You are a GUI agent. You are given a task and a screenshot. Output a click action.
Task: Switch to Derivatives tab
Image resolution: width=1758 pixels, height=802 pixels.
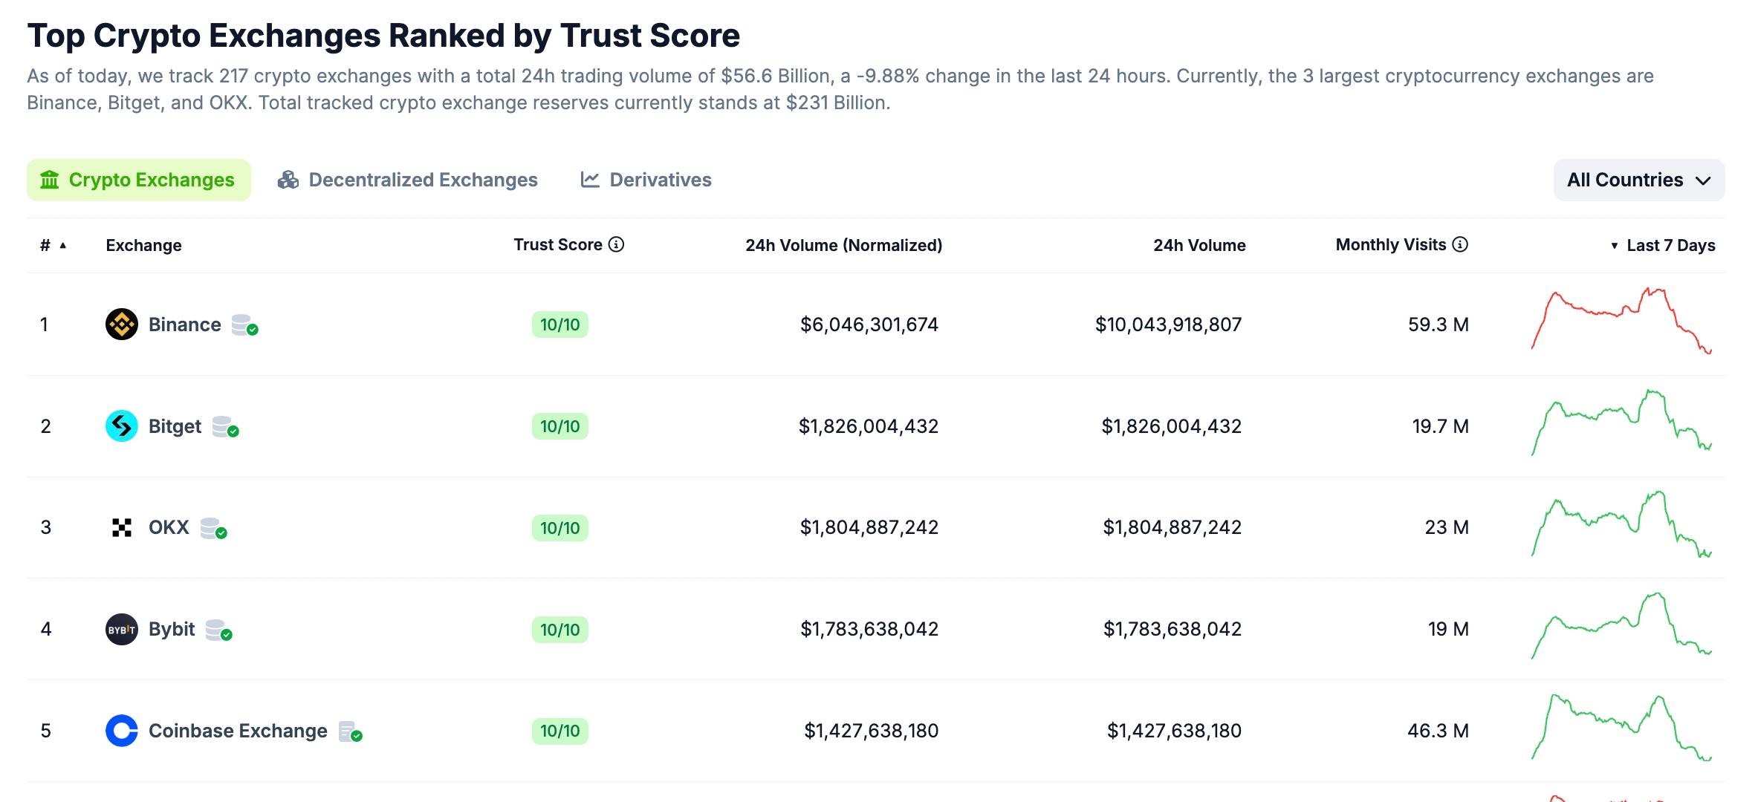[646, 180]
